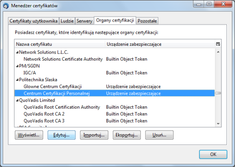This screenshot has height=167, width=235.
Task: Click the Wyświetl... button
Action: [29, 135]
